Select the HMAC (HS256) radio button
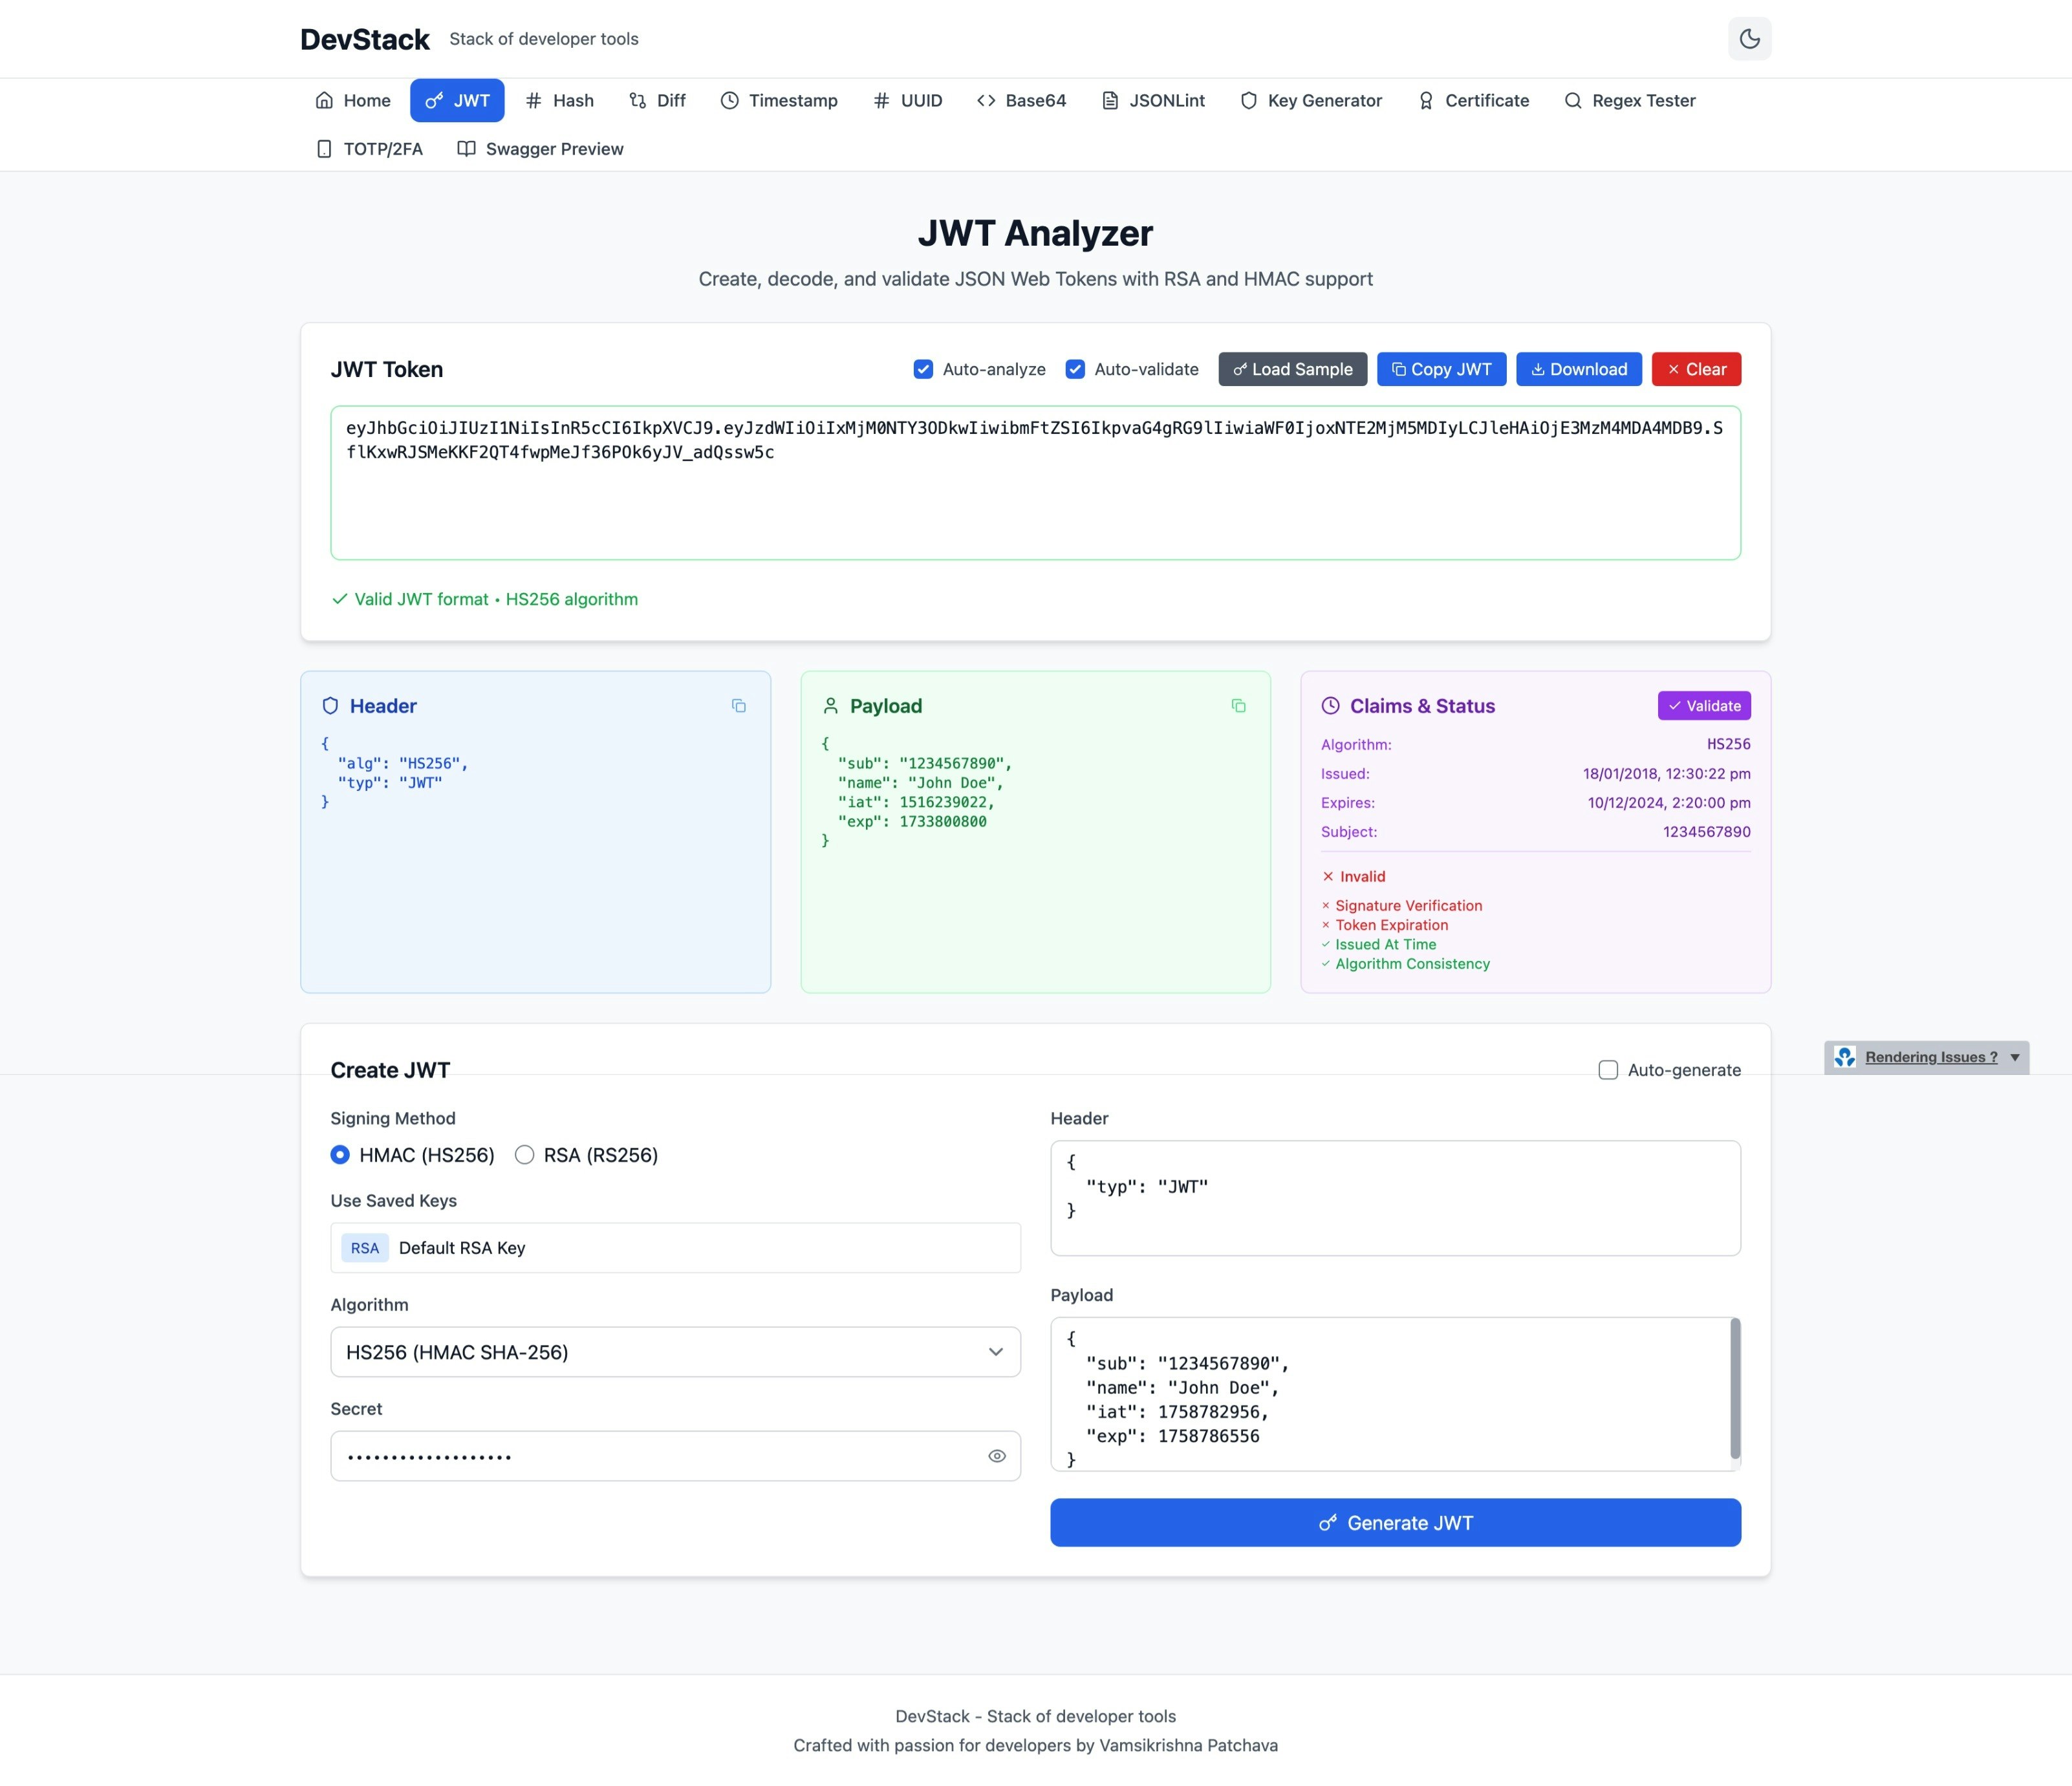Viewport: 2072px width, 1786px height. coord(340,1155)
